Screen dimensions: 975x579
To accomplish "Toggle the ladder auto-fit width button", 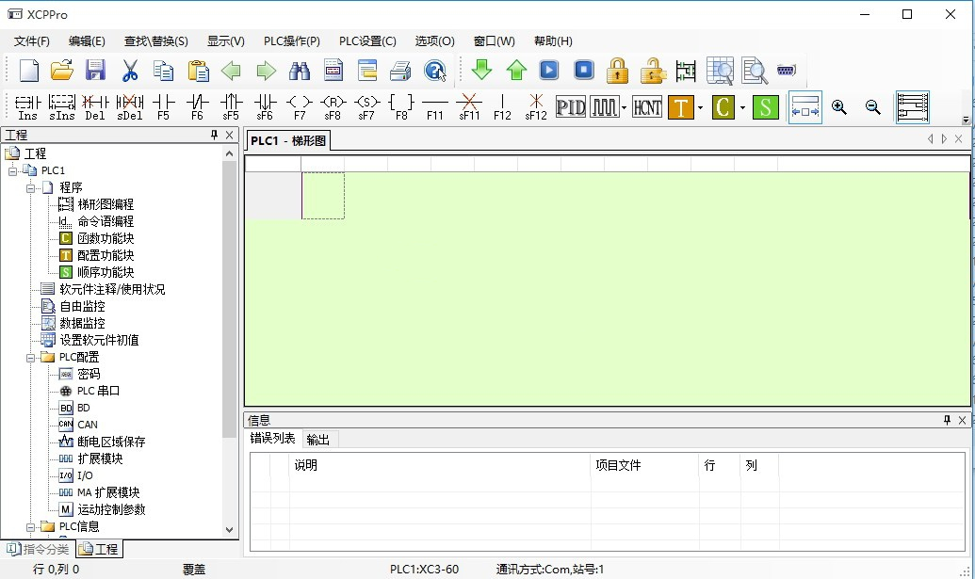I will [x=804, y=107].
